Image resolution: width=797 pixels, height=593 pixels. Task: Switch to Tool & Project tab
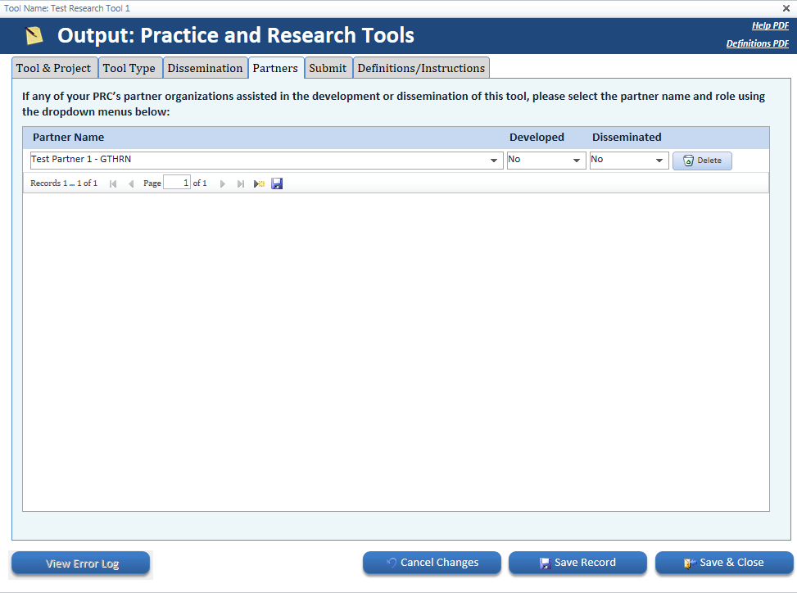click(x=54, y=68)
